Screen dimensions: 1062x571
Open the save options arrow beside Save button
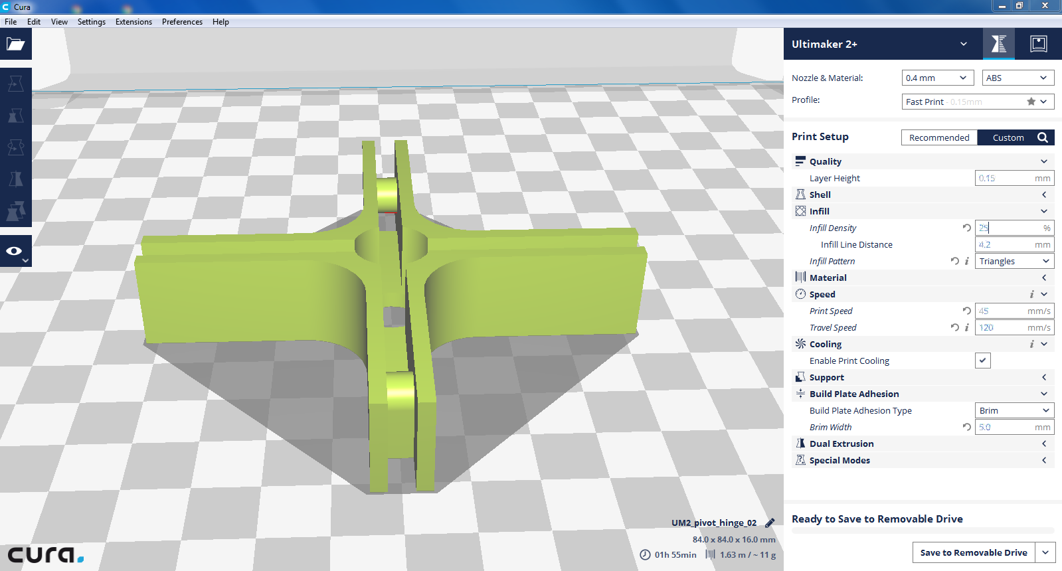[1046, 552]
